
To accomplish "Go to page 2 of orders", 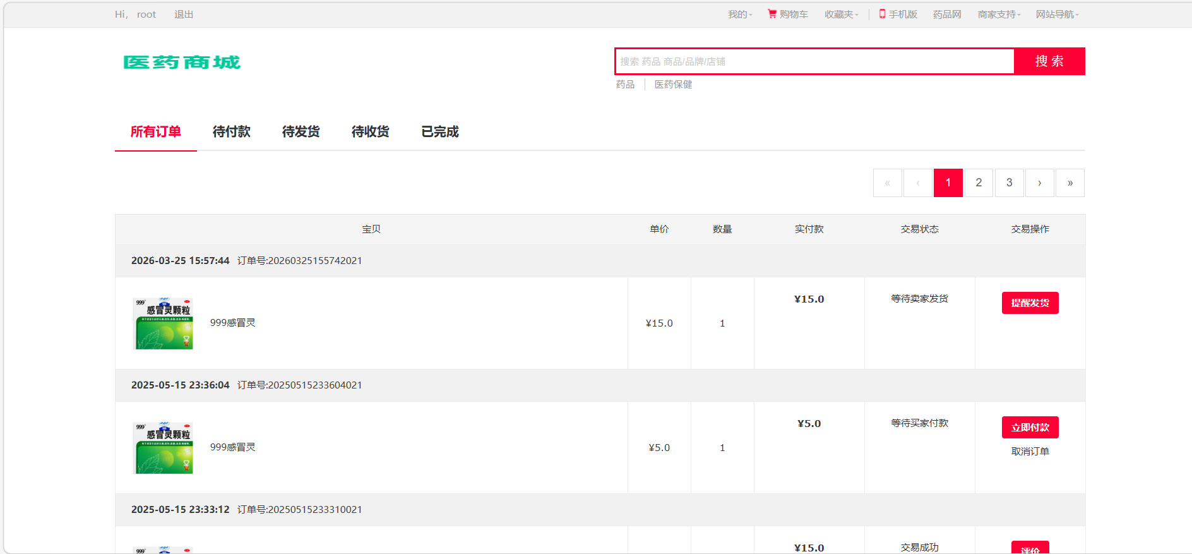I will 979,183.
